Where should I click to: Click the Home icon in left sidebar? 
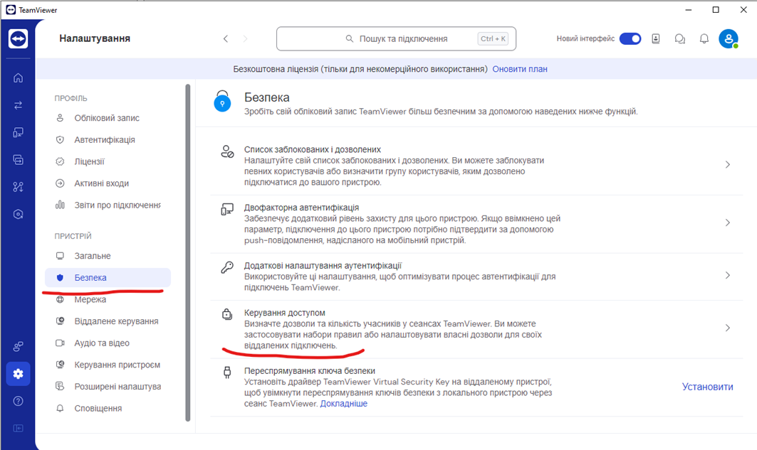tap(18, 78)
